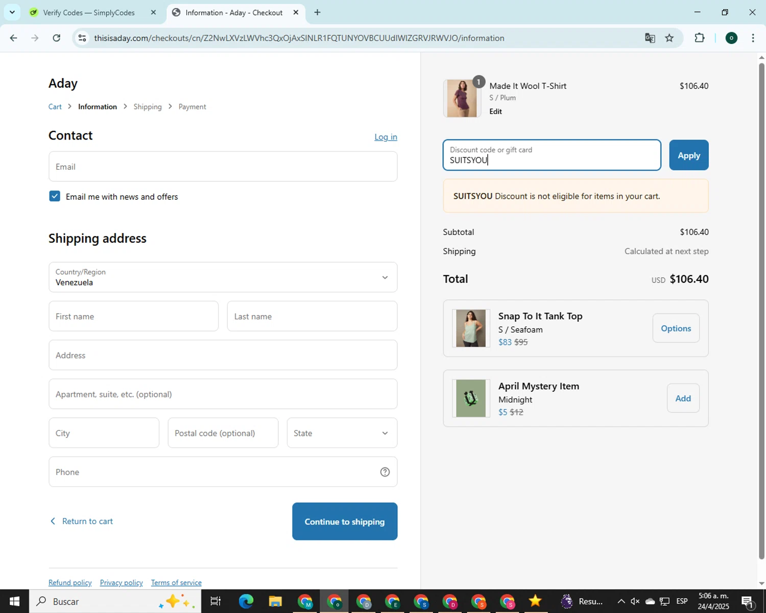Screen dimensions: 766x613
Task: Open Chrome with E profile badge in taskbar
Action: [392, 601]
